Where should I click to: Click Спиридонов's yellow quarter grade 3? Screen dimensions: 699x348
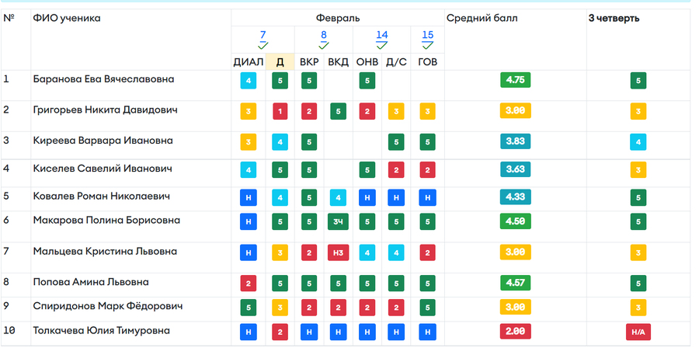638,308
